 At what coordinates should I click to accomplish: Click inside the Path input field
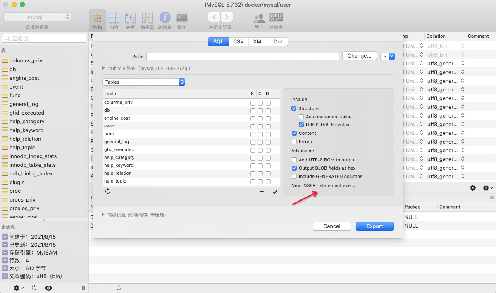[242, 56]
